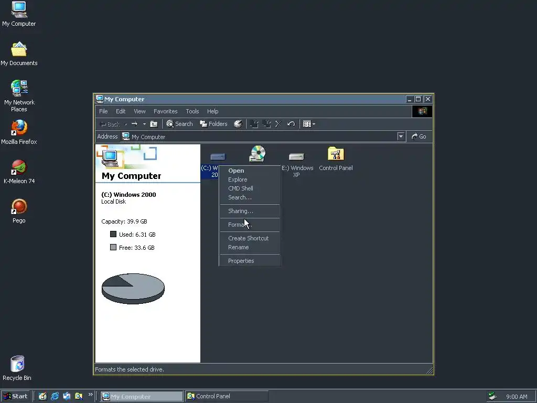537x403 pixels.
Task: Choose Format... in the context menu
Action: [250, 225]
